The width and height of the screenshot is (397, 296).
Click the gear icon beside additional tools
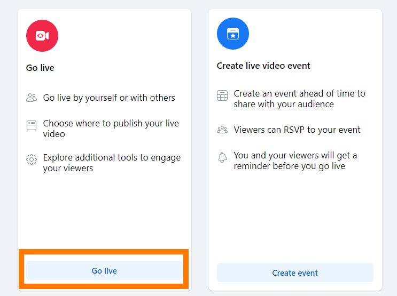tap(32, 159)
